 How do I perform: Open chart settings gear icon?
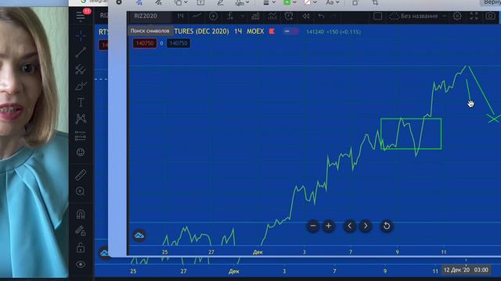coord(457,16)
